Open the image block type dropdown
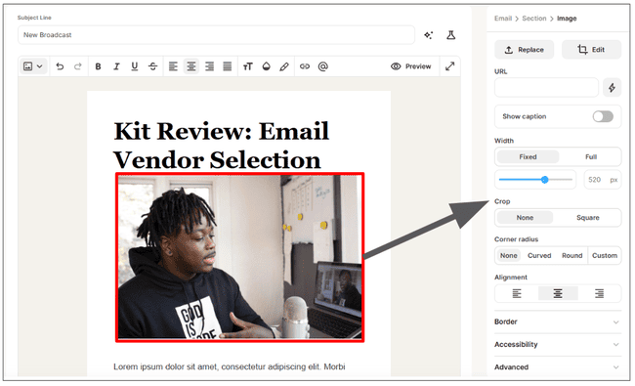 coord(33,66)
